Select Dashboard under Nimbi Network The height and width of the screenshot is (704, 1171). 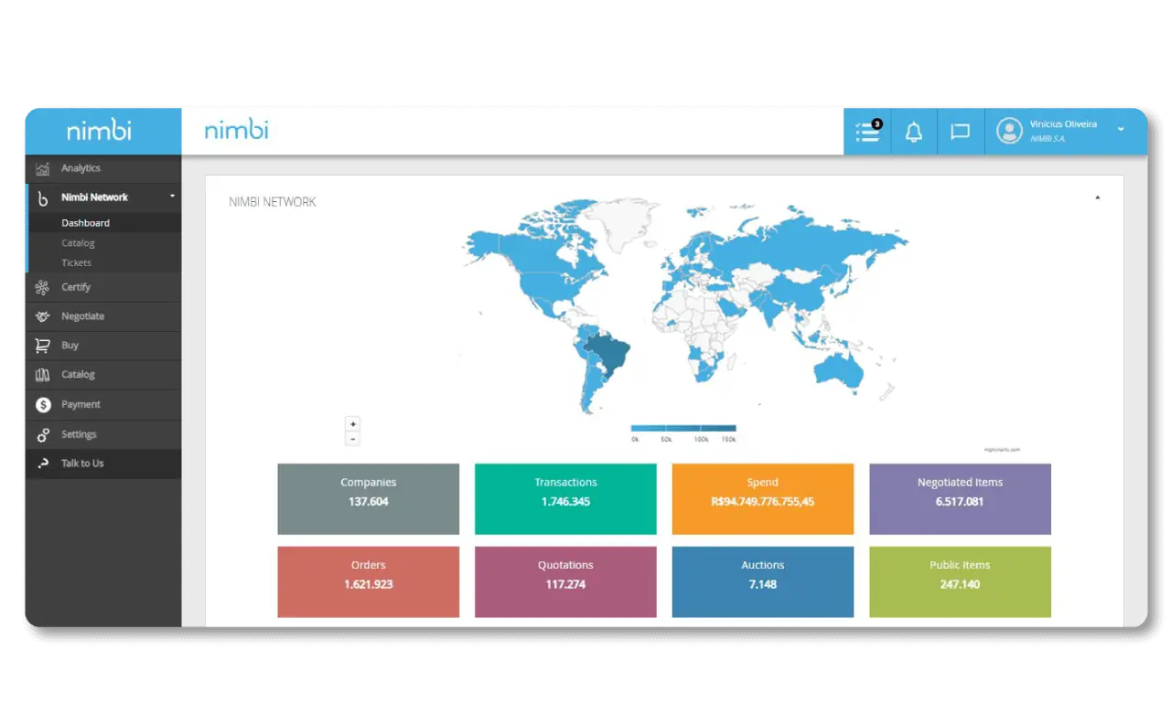pos(85,222)
